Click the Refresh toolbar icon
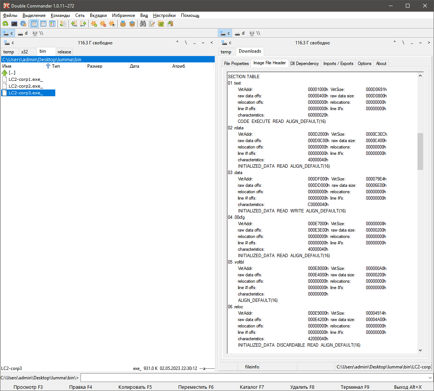The image size is (434, 391). coord(5,24)
